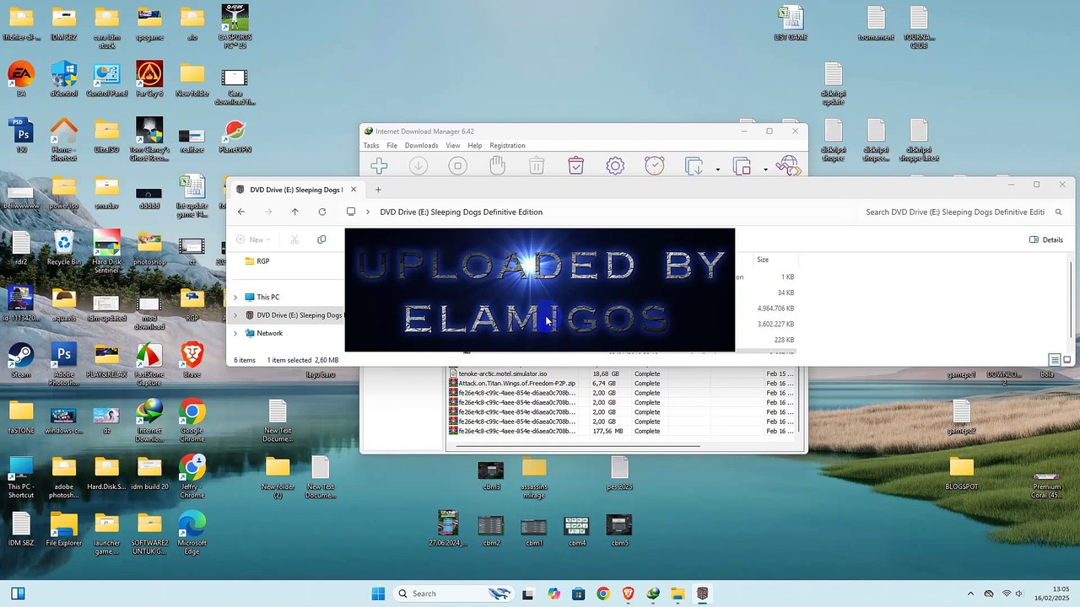Click tenoke-arctic.motel.simulator.iso row in IDM list

[x=621, y=373]
